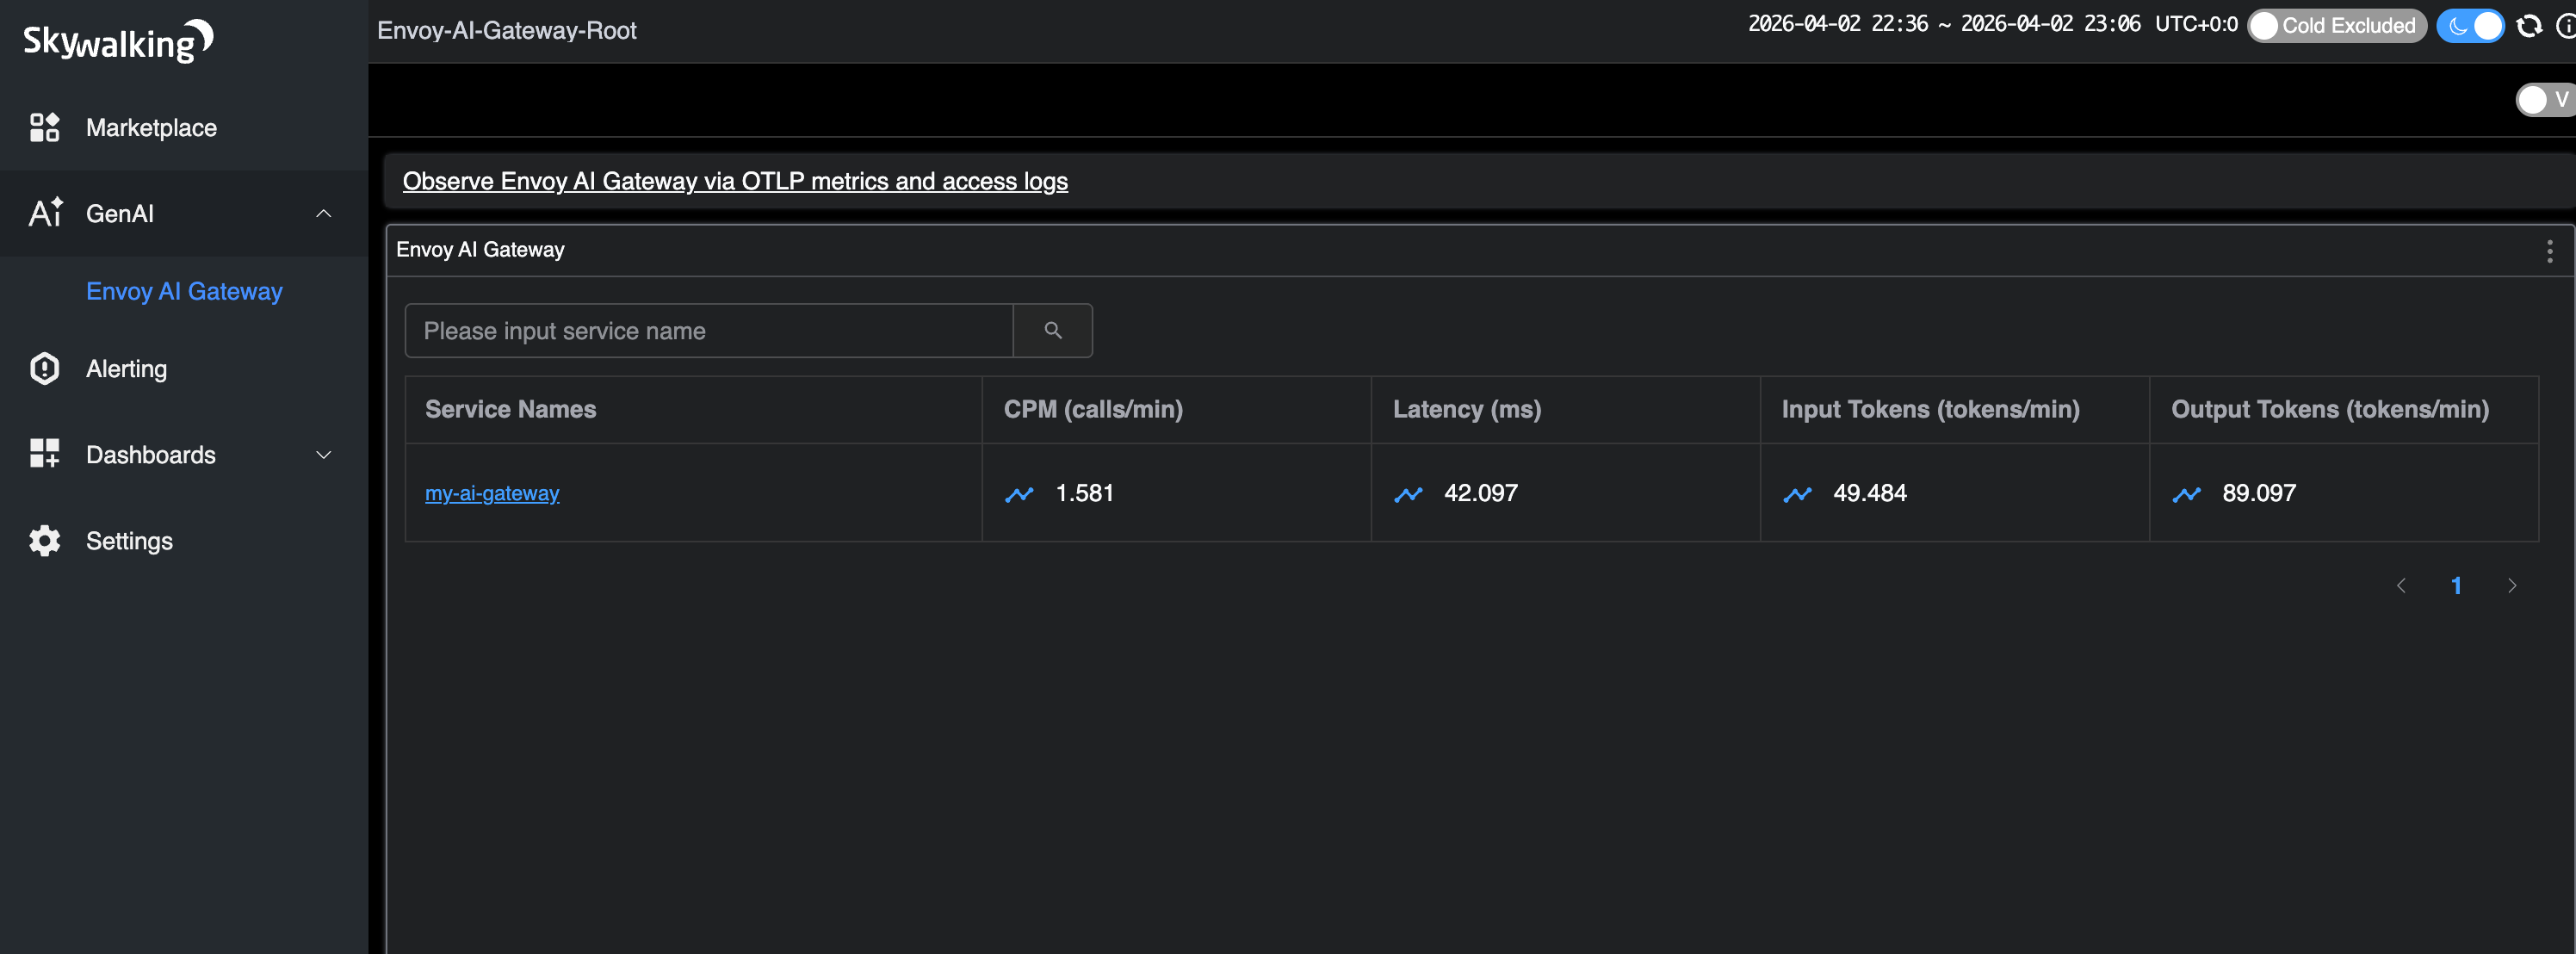
Task: Expand the Dashboards menu chevron
Action: click(x=323, y=455)
